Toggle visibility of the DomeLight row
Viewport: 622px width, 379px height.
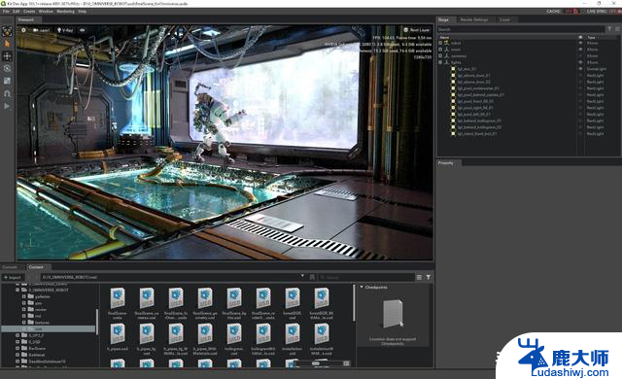pyautogui.click(x=581, y=69)
